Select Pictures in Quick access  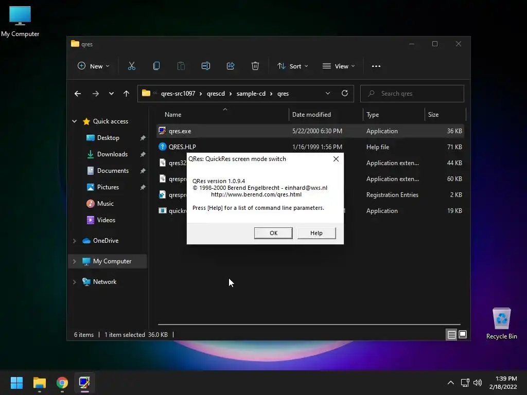[x=108, y=187]
